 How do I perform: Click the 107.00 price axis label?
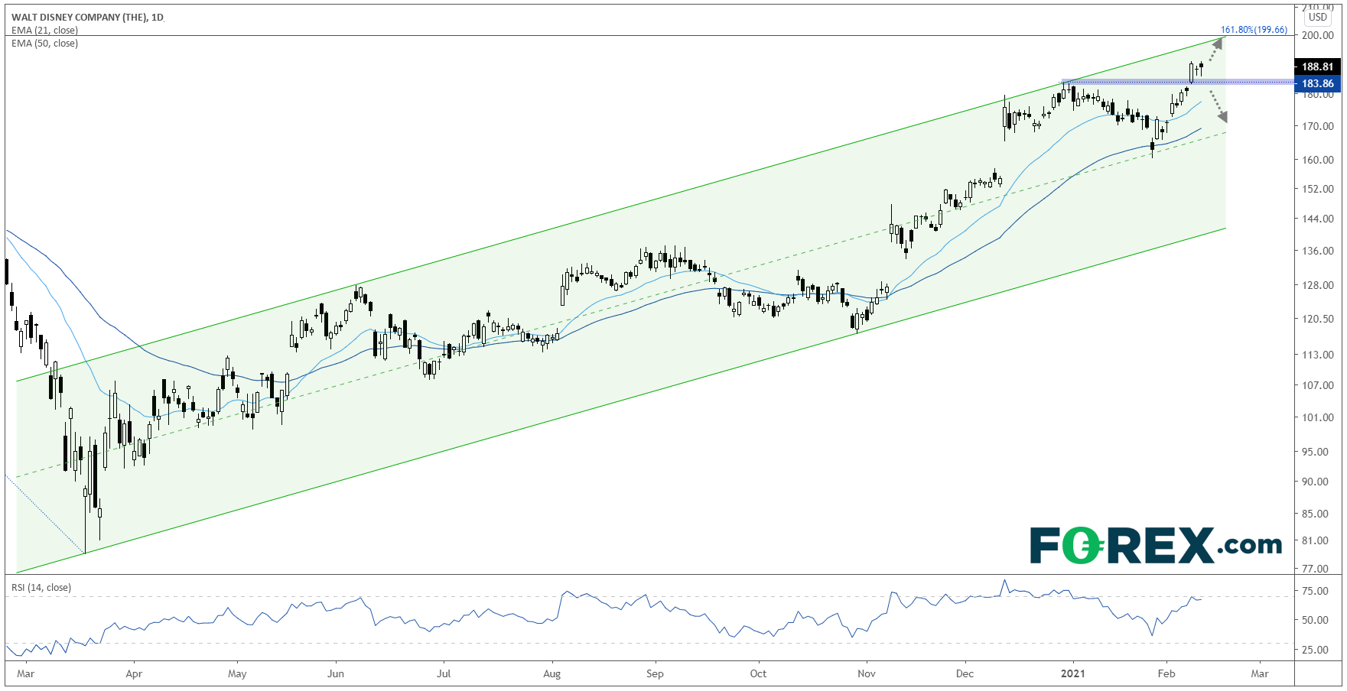(1318, 385)
